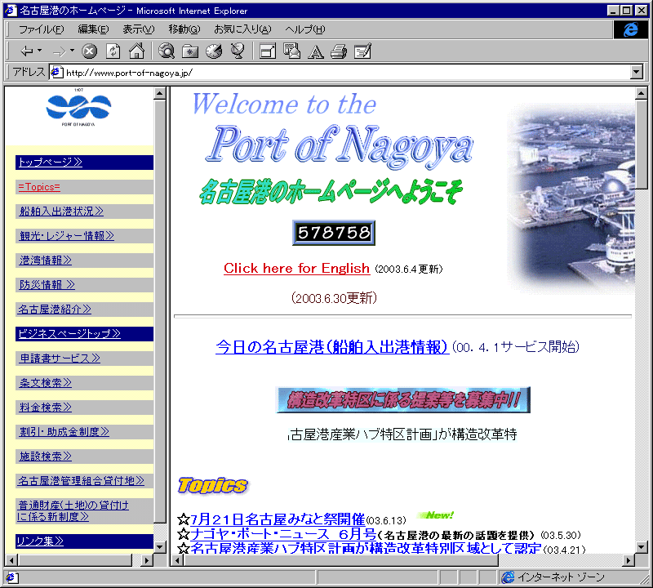This screenshot has height=588, width=653.
Task: Open the address bar dropdown list
Action: pos(637,72)
